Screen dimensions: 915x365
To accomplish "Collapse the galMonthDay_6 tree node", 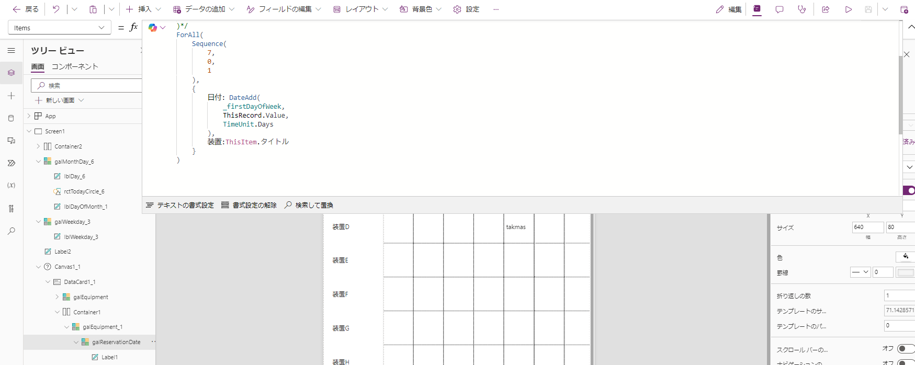I will point(38,162).
